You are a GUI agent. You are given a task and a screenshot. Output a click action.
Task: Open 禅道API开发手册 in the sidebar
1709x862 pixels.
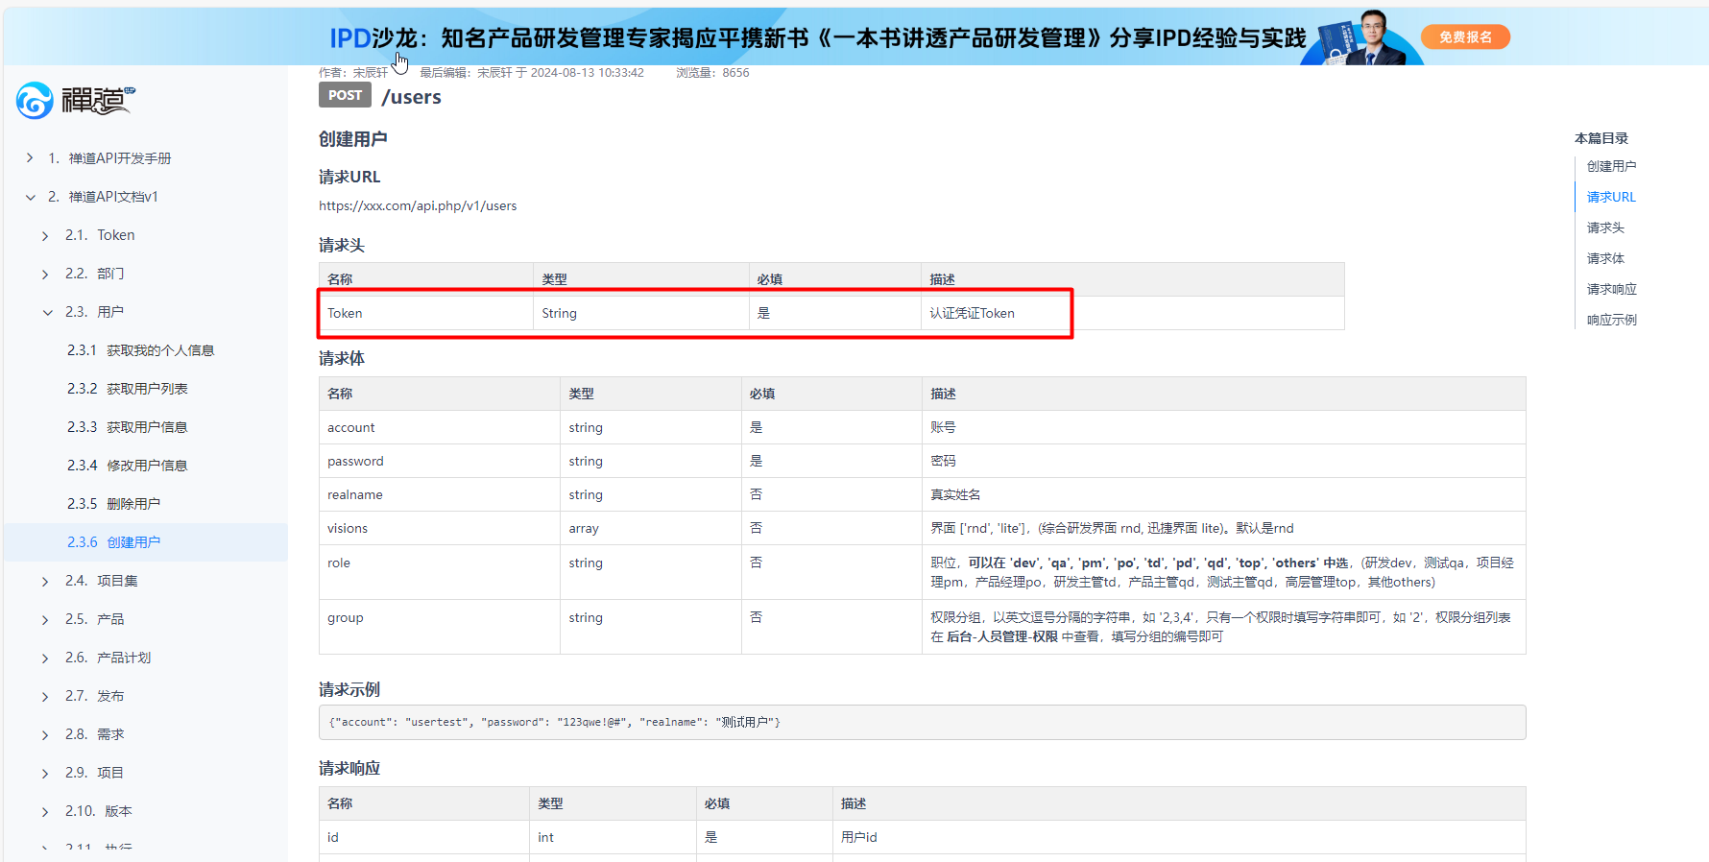point(120,158)
